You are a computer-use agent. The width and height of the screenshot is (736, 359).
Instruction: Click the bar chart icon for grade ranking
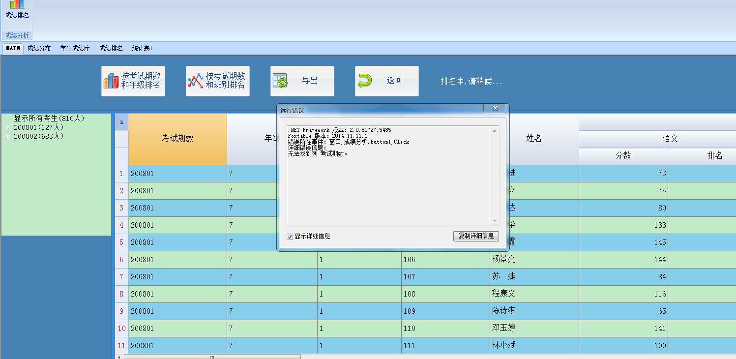(111, 81)
